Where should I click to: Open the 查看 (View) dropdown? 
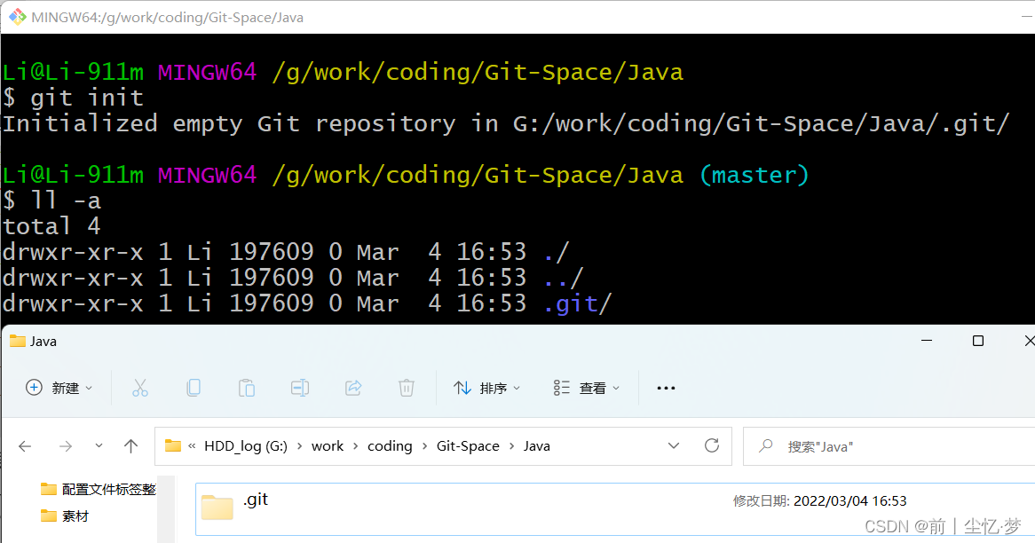(586, 388)
